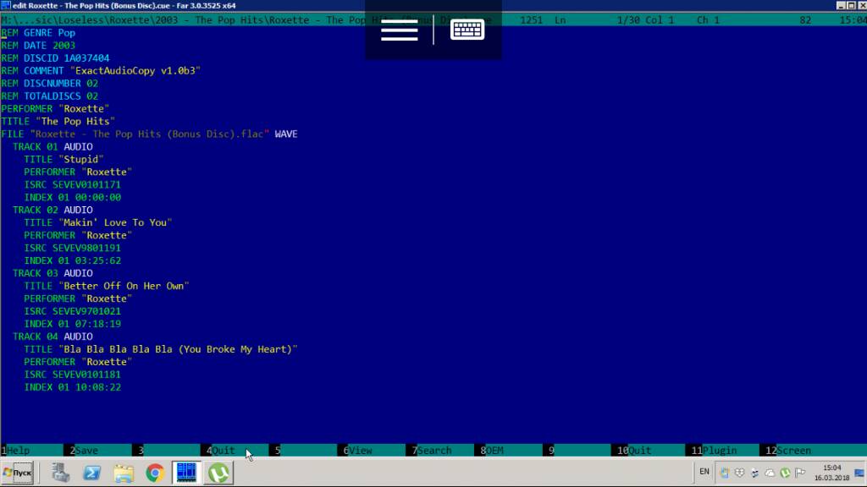Click the TITLE "Makin' Love To You" line
Viewport: 867px width, 487px height.
pyautogui.click(x=98, y=223)
